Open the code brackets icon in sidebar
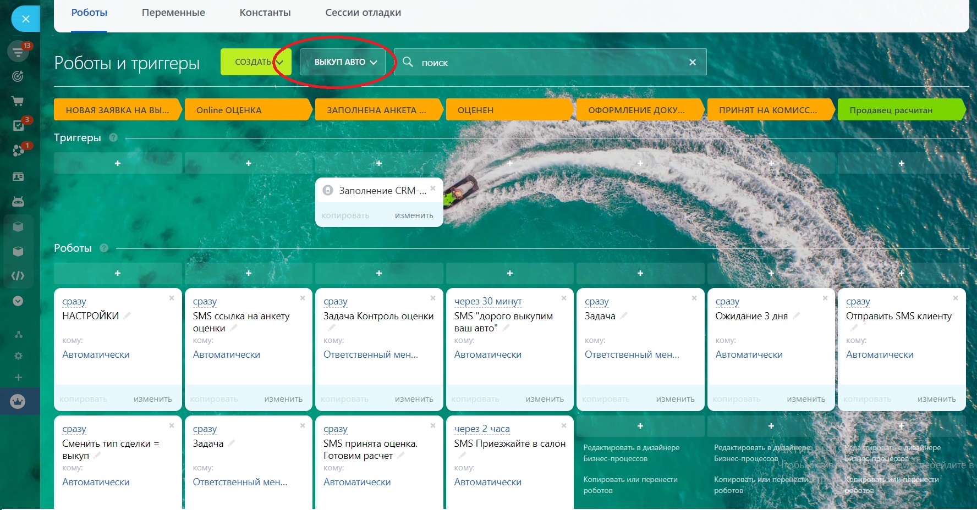 [18, 276]
